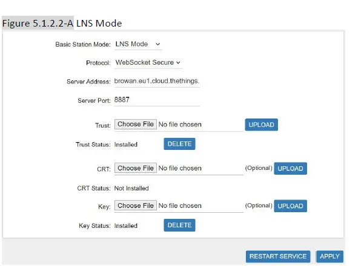Upload the Trust file
This screenshot has height=266, width=364.
pos(262,125)
